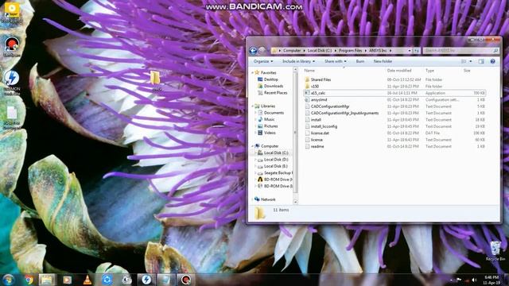Click the Burn toolbar button
Image resolution: width=509 pixels, height=286 pixels.
point(360,61)
